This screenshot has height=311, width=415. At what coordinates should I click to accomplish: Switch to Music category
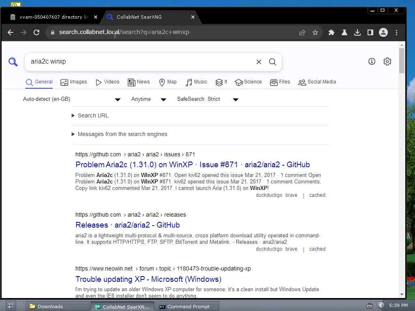[x=197, y=82]
